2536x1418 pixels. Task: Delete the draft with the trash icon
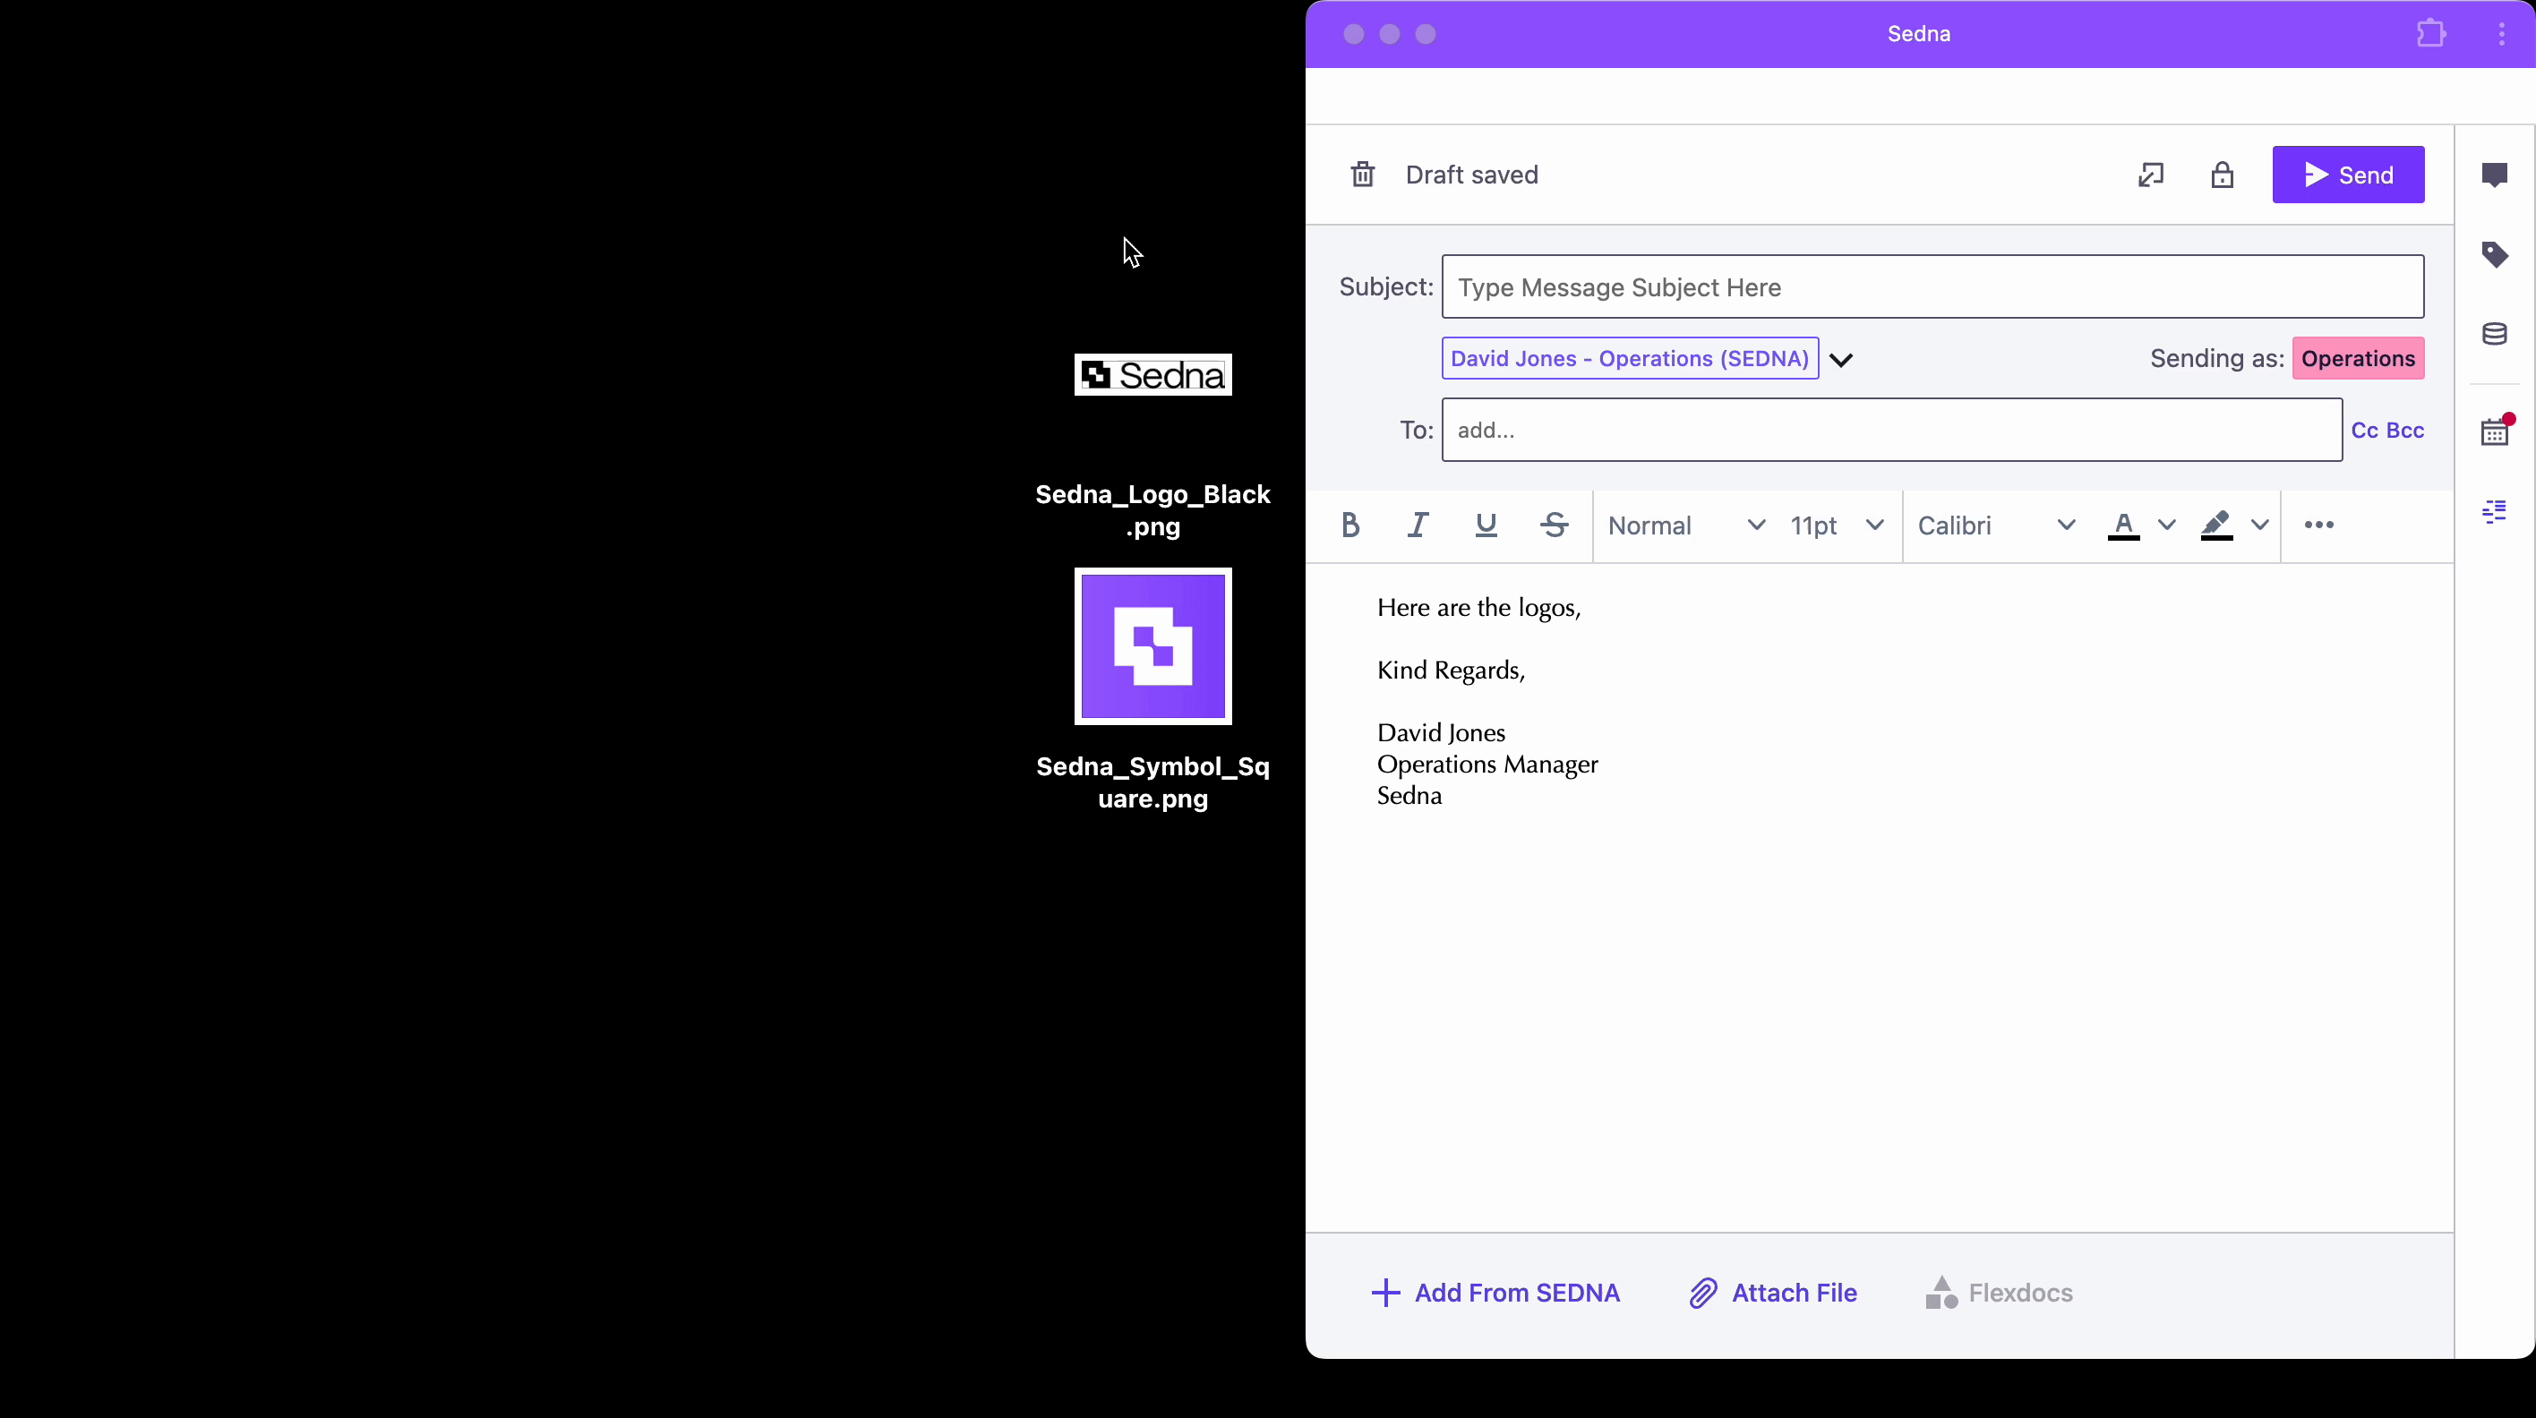pyautogui.click(x=1363, y=175)
